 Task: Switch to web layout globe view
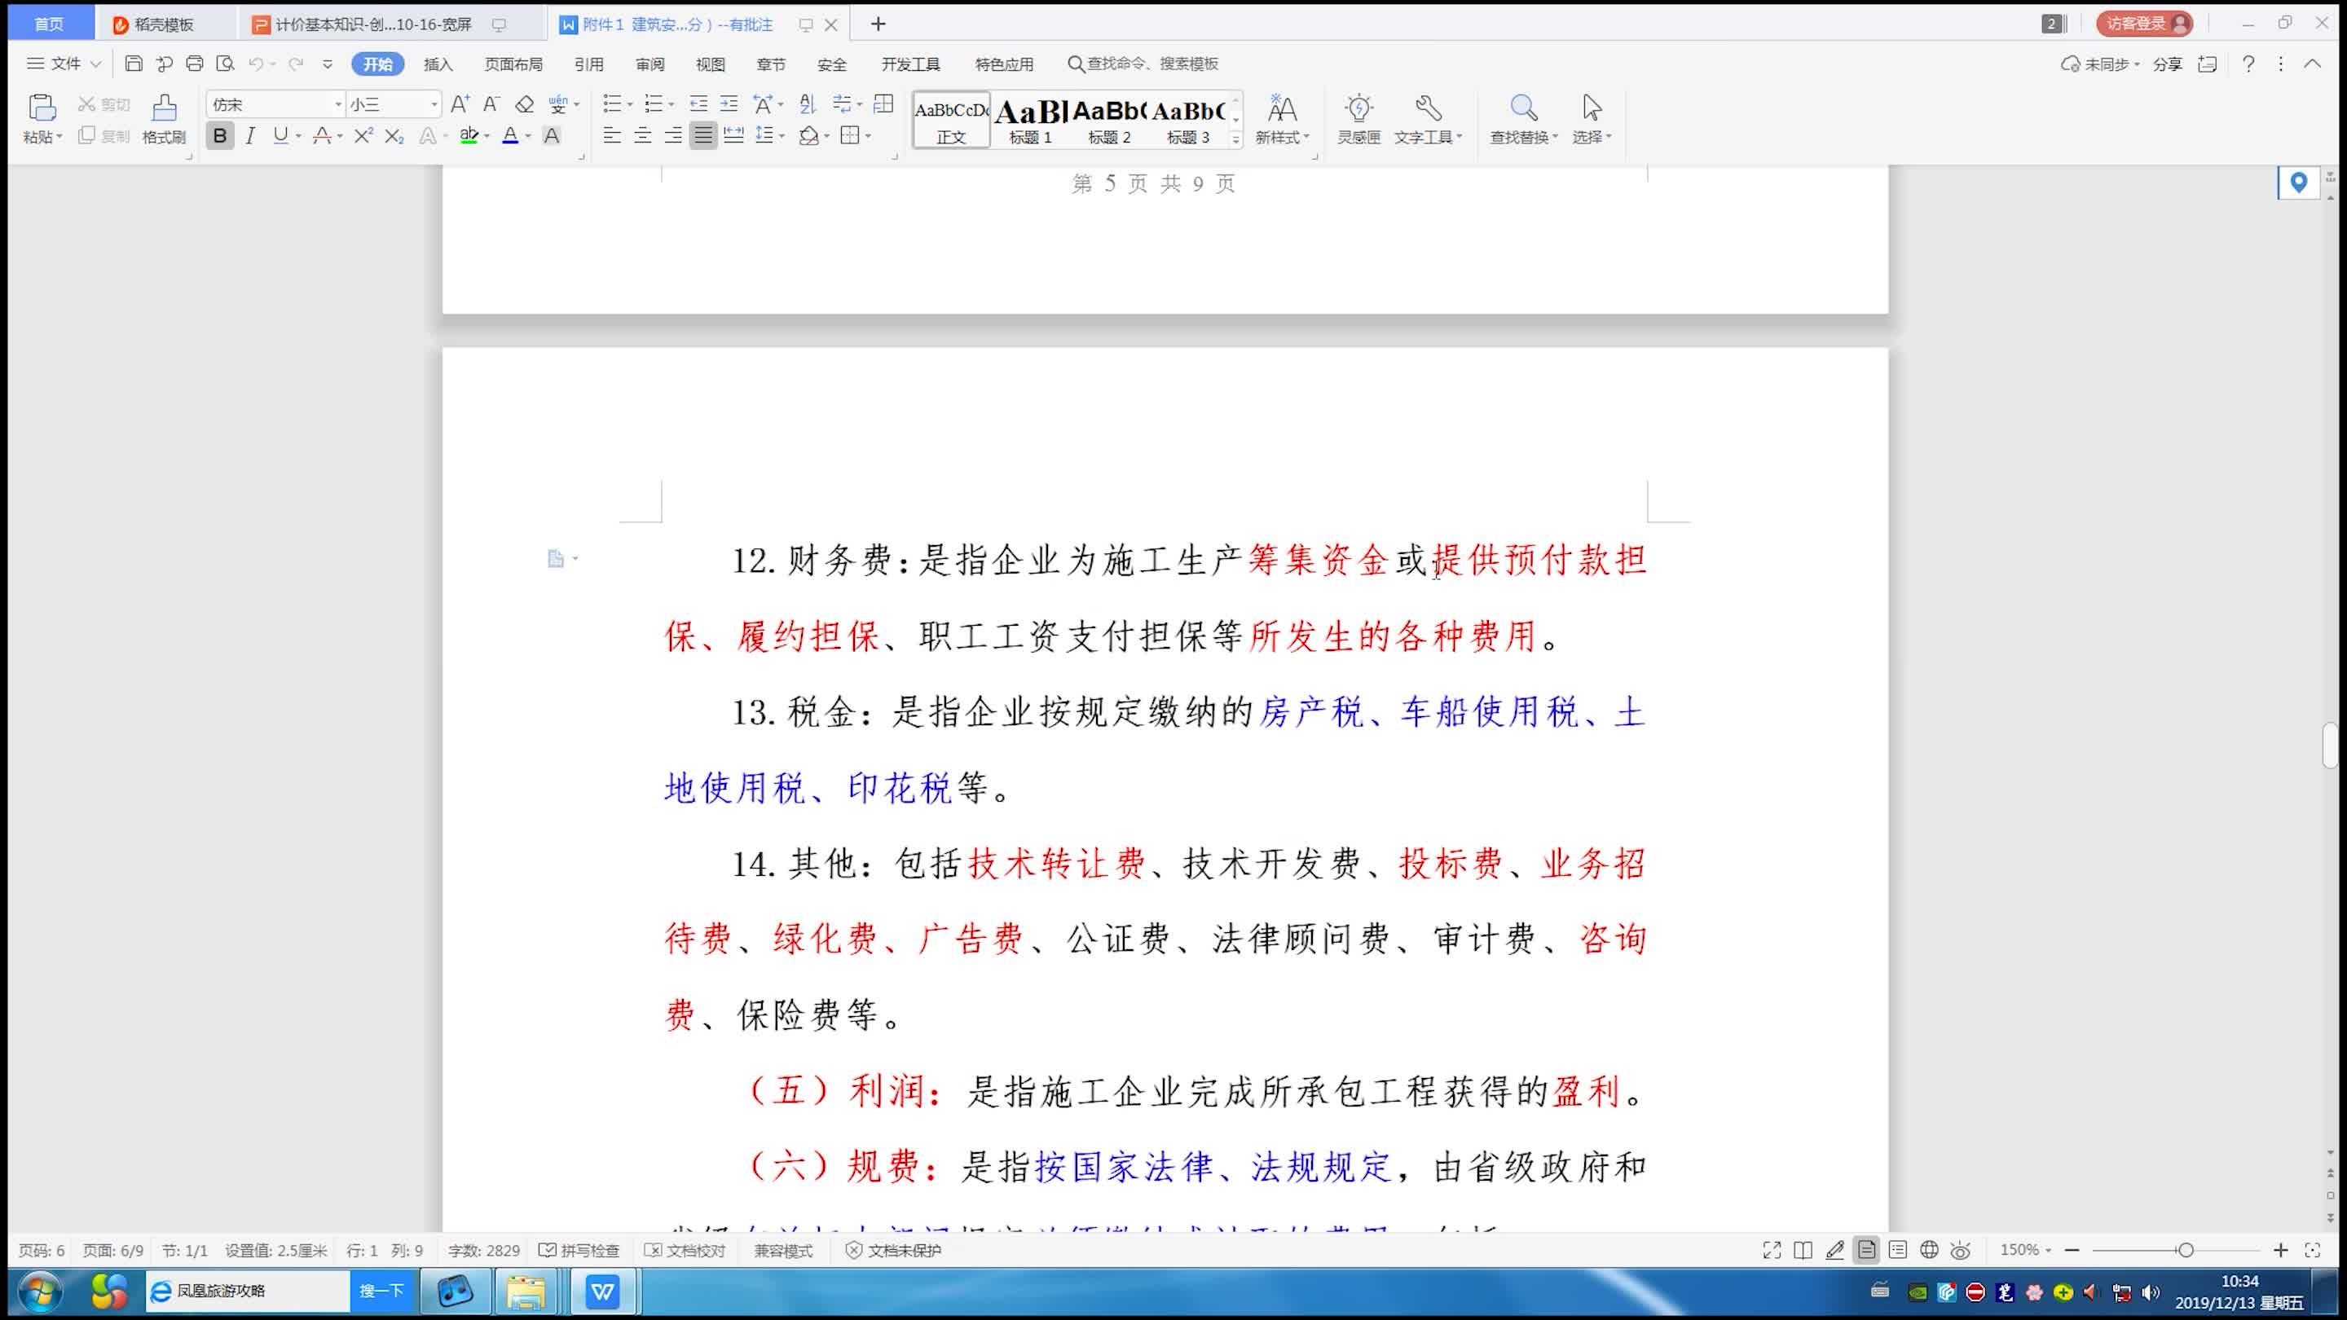pos(1929,1251)
